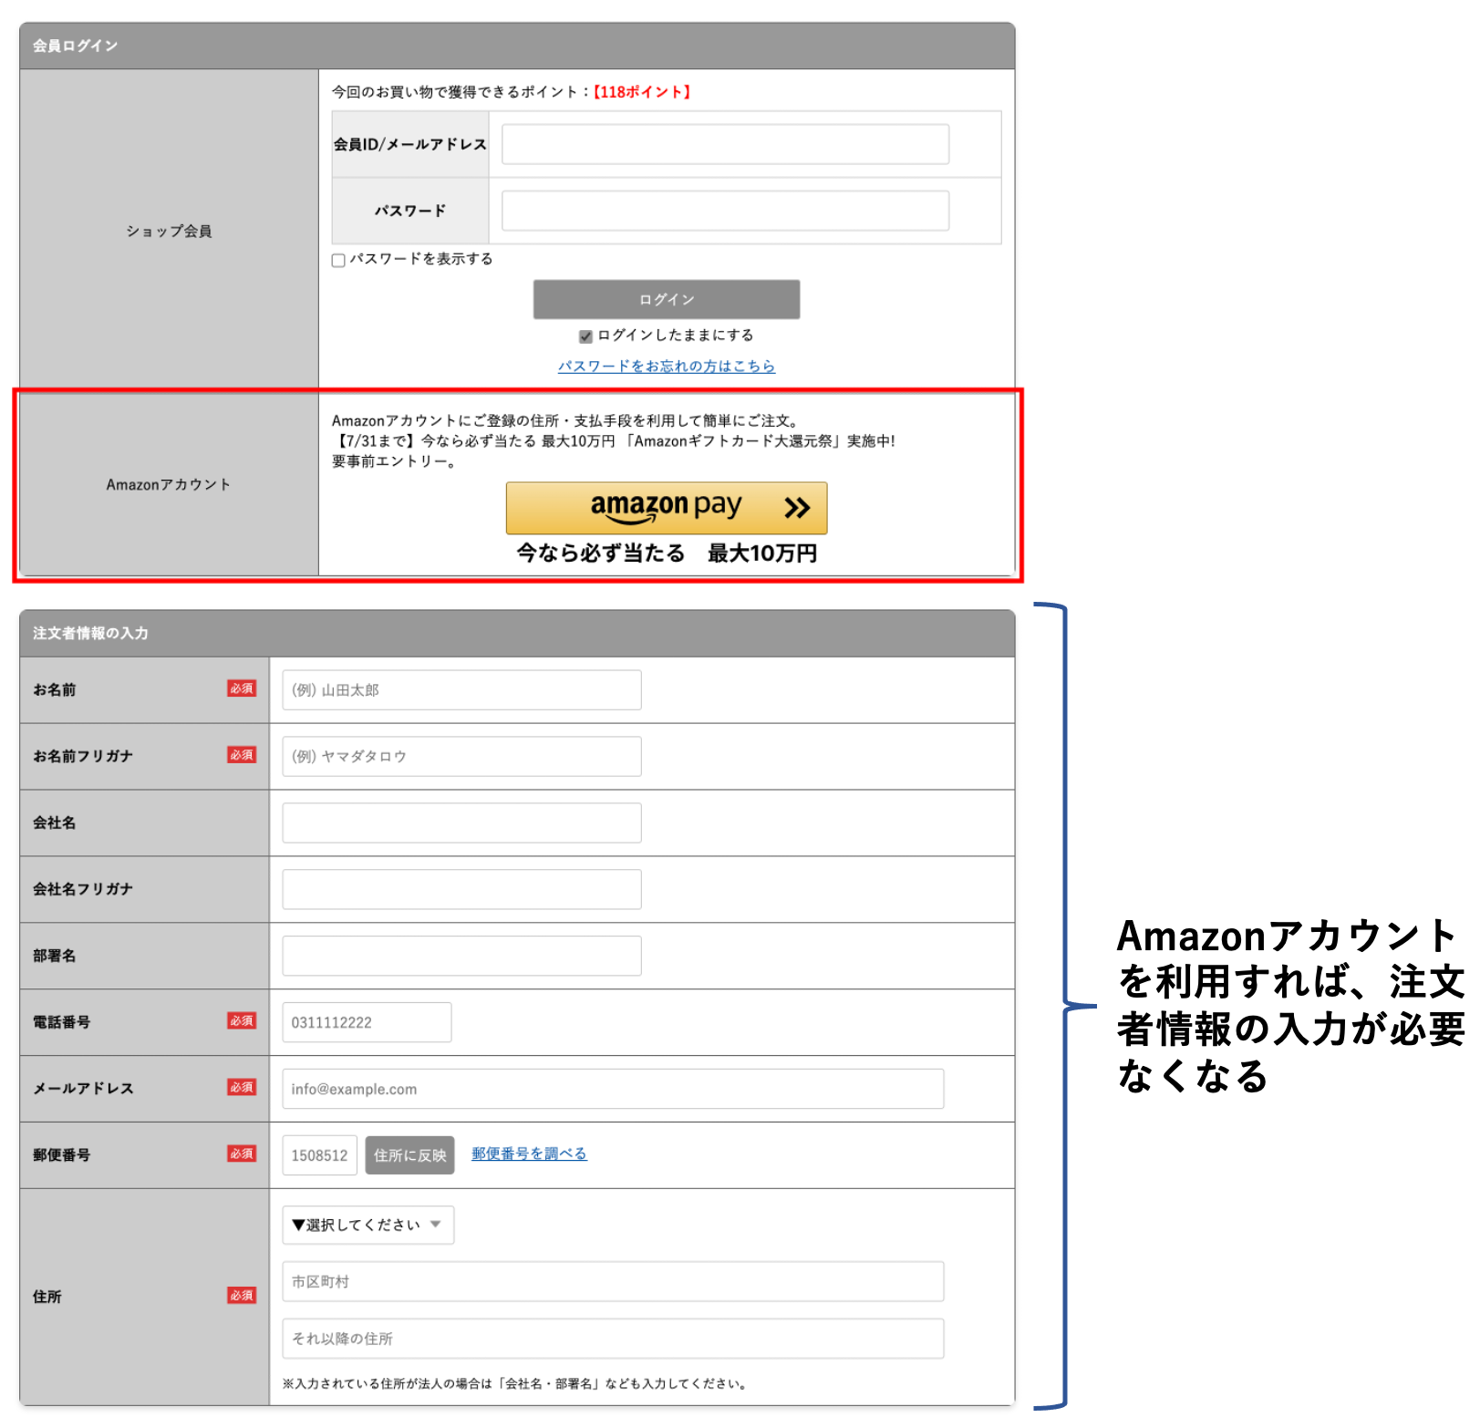Click the ログイン button
The height and width of the screenshot is (1428, 1480).
point(667,299)
